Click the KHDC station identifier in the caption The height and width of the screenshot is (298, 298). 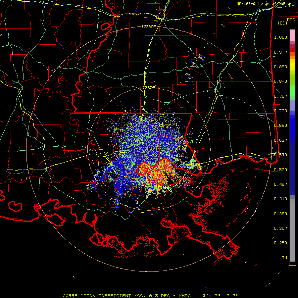pos(185,296)
